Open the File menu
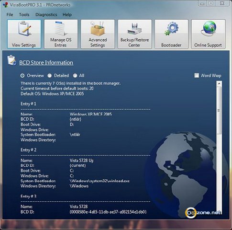 tap(10, 14)
